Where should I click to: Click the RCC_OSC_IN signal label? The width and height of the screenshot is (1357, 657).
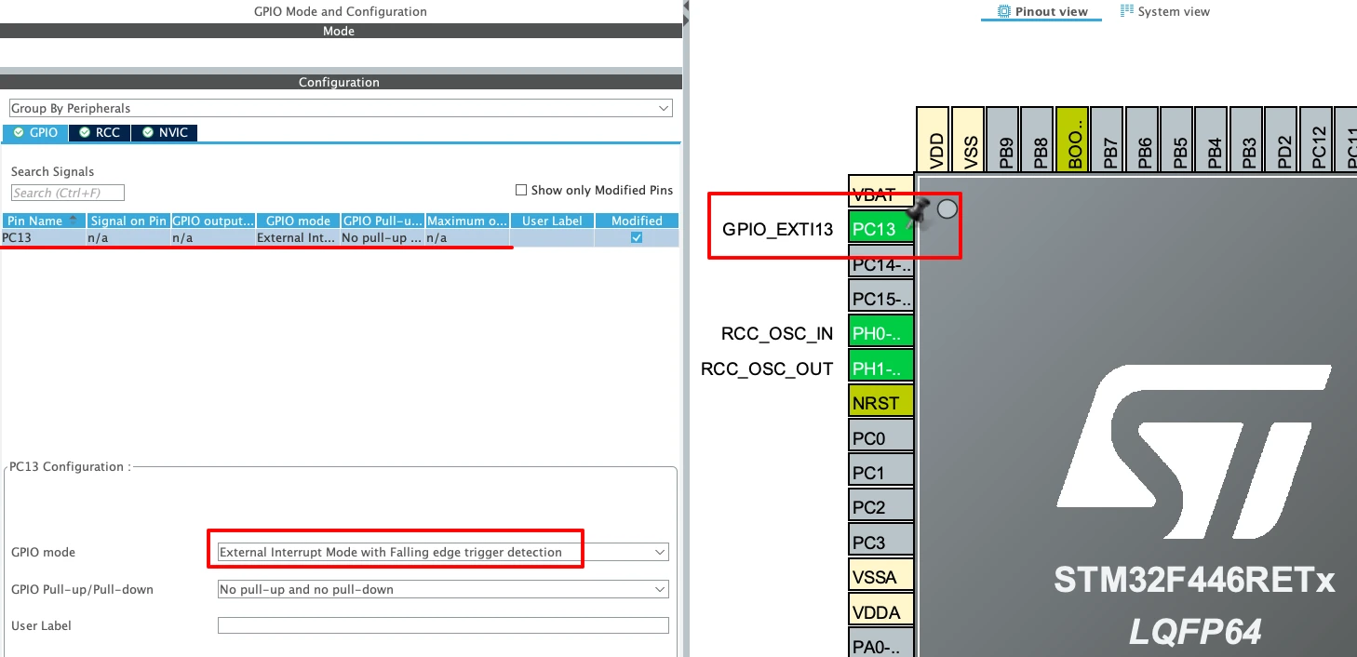777,333
